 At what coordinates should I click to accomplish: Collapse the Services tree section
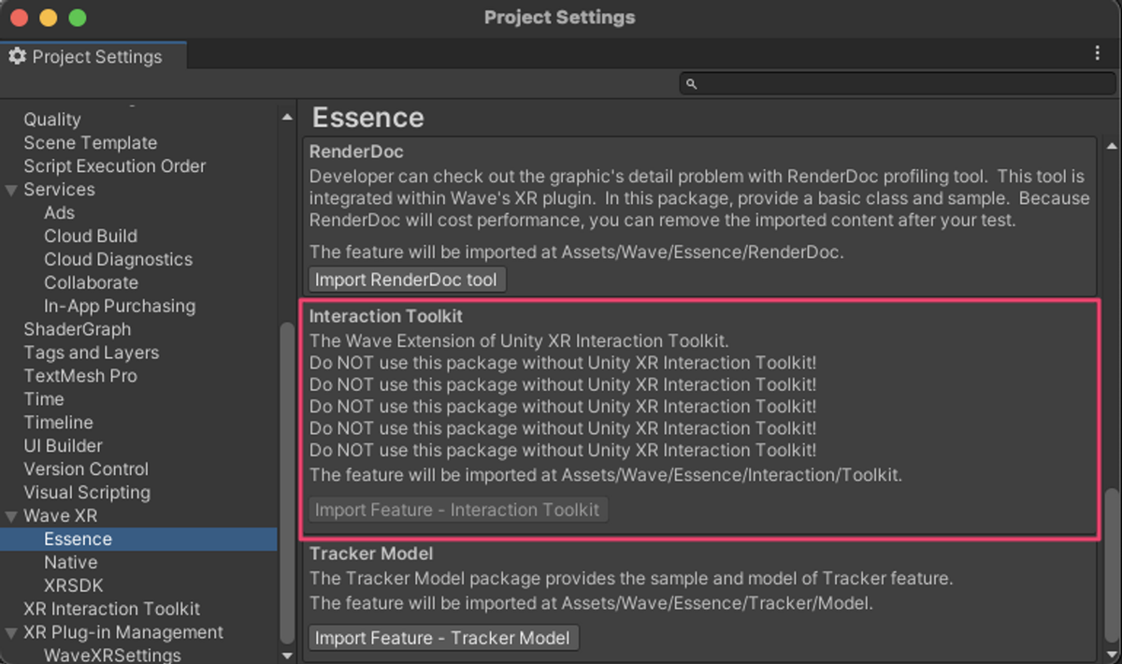tap(11, 190)
